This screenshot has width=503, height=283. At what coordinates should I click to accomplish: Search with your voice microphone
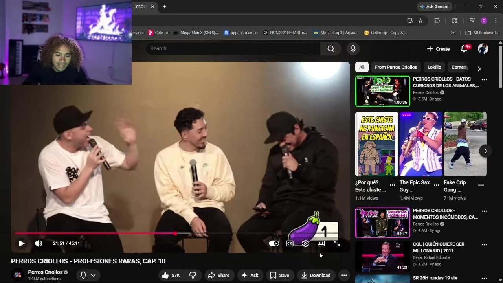(353, 49)
